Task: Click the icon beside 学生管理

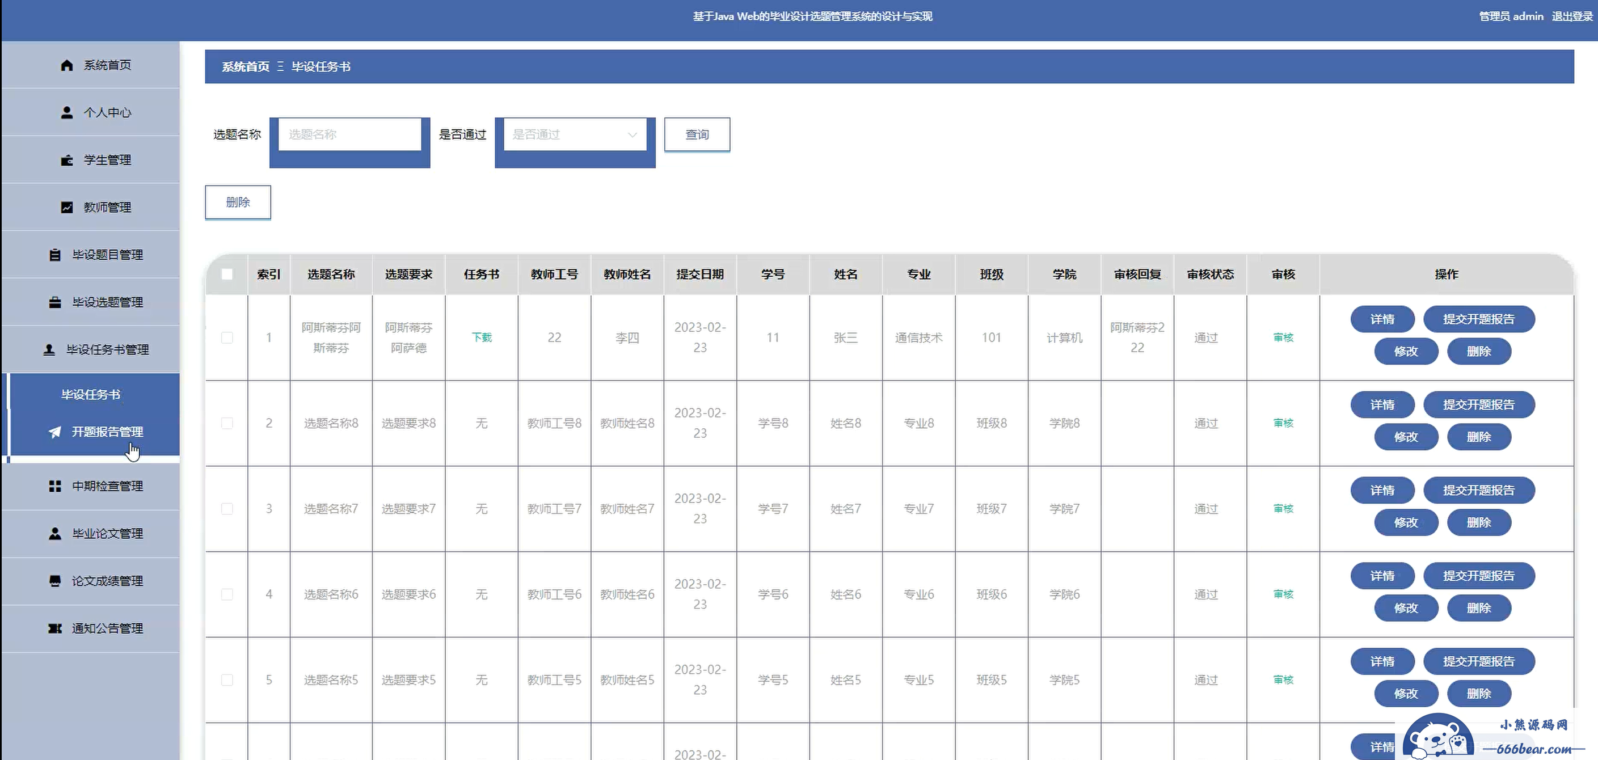Action: coord(67,160)
